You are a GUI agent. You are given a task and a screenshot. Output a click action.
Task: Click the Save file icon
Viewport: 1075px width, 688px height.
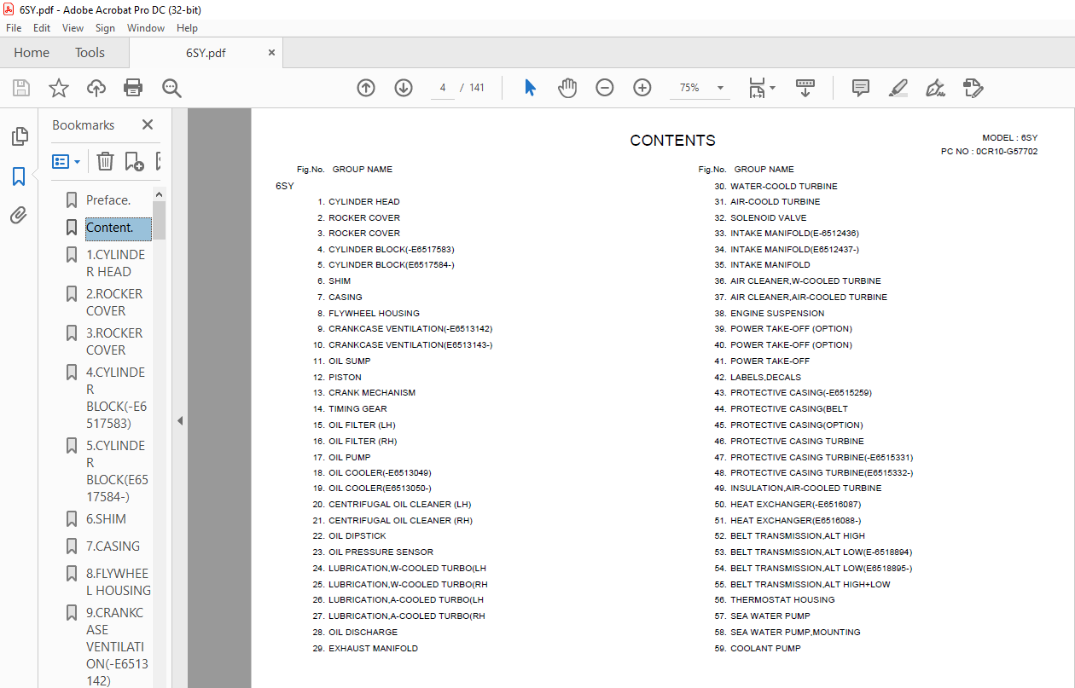click(21, 88)
